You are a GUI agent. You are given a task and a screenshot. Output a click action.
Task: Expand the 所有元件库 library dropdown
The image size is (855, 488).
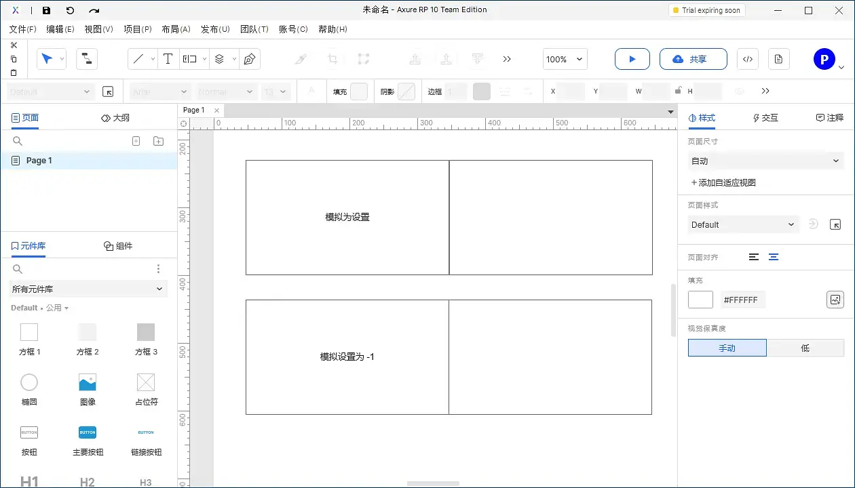coord(88,289)
